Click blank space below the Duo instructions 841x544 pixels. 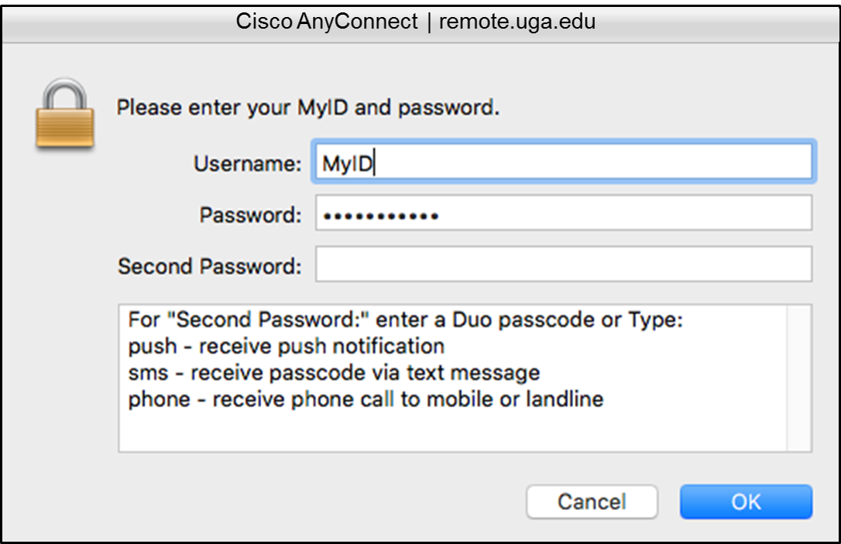[452, 432]
